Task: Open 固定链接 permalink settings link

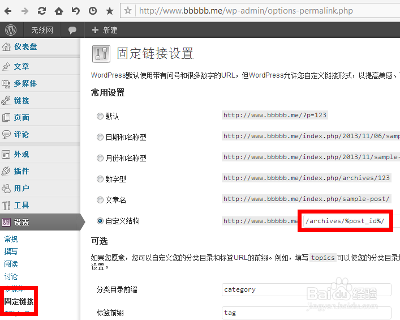Action: click(19, 301)
